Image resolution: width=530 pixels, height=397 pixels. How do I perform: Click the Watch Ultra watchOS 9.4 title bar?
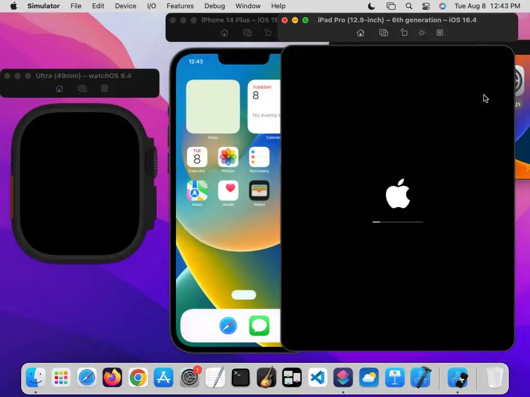point(83,75)
